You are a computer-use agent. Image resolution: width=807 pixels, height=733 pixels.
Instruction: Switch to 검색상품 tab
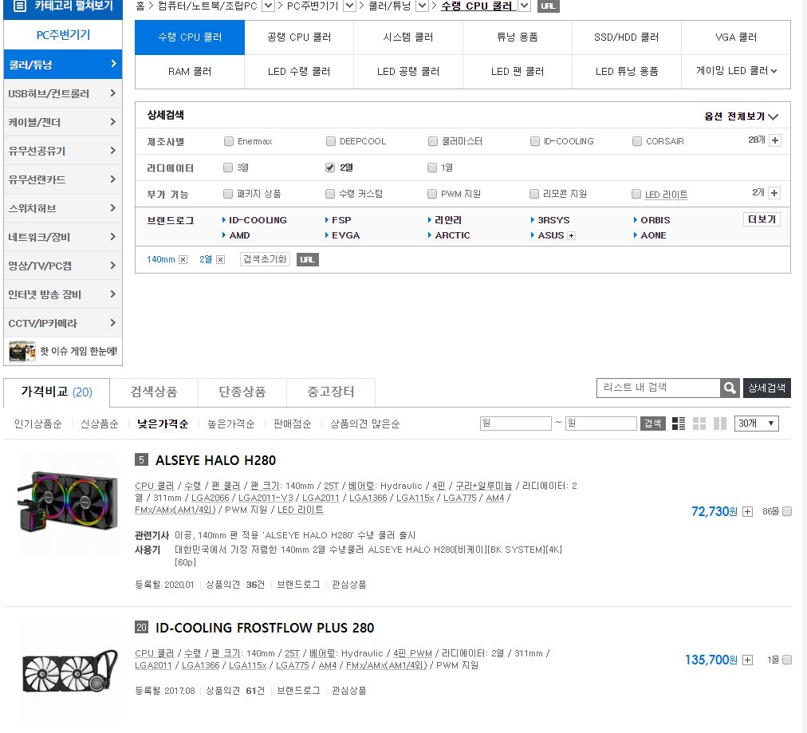pyautogui.click(x=154, y=392)
